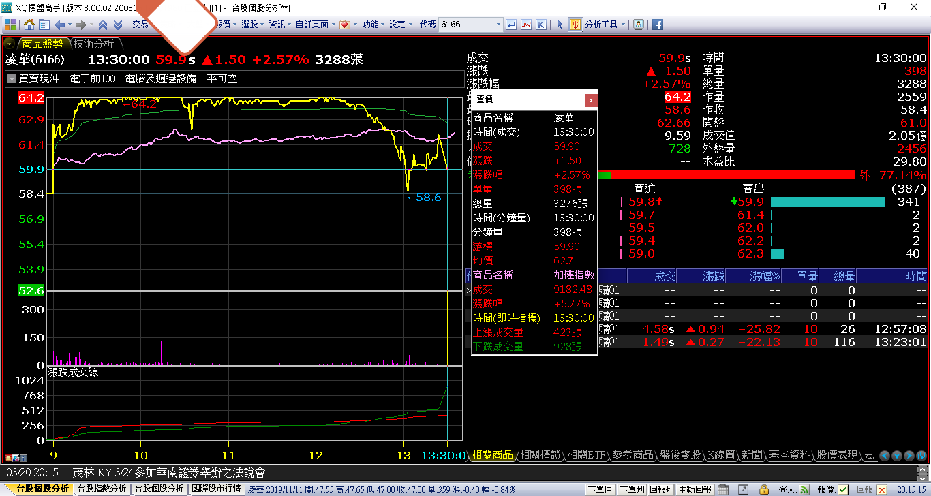The height and width of the screenshot is (496, 931).
Task: Open the 分析工具 dropdown menu
Action: (605, 25)
